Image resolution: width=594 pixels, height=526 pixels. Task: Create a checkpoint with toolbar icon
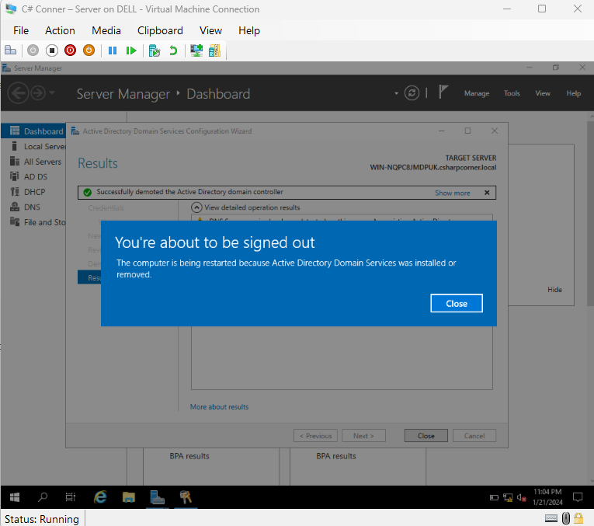click(x=155, y=51)
